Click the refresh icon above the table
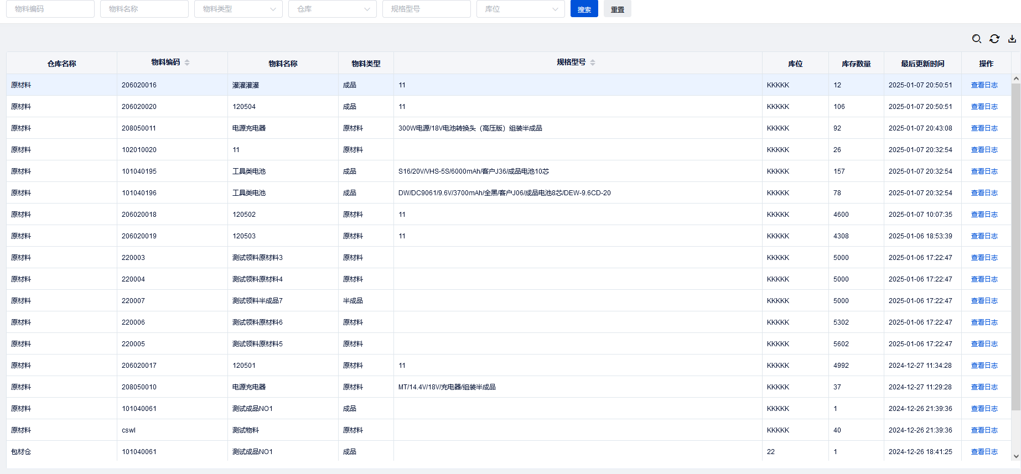Screen dimensions: 1021x474 pos(994,39)
